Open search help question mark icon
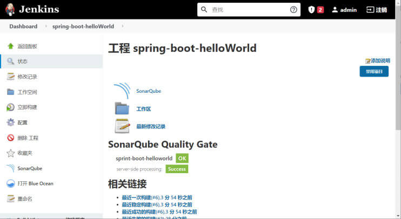This screenshot has height=219, width=401. coord(293,10)
